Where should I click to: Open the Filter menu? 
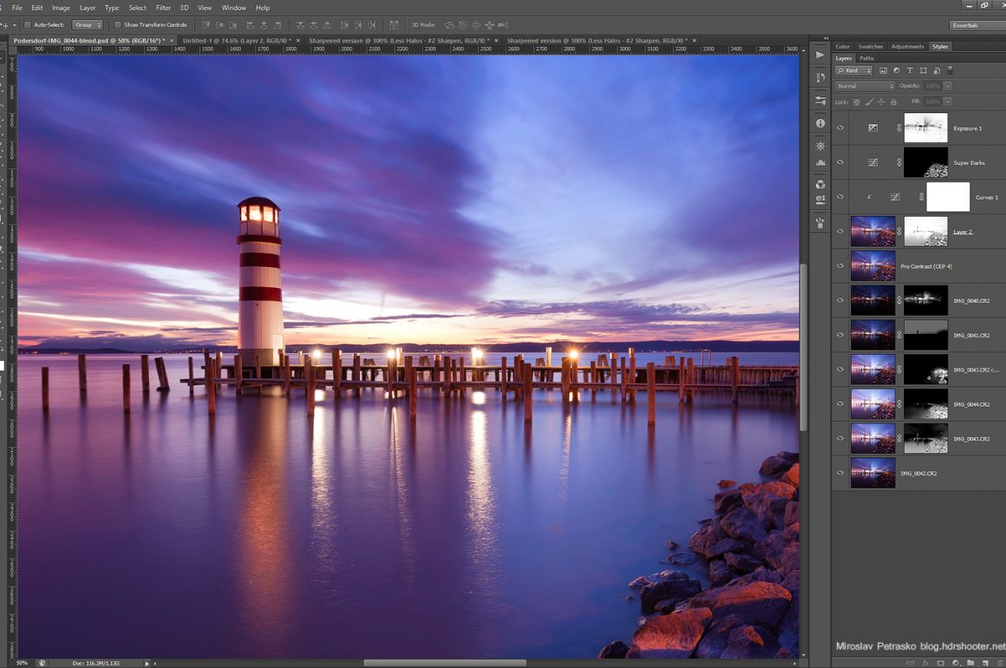(163, 8)
